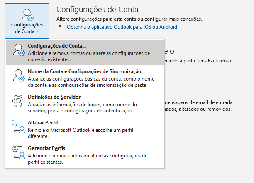Select Nome da Conta e Configurações de Sincronização
Viewport: 254px width, 183px height.
[x=85, y=78]
